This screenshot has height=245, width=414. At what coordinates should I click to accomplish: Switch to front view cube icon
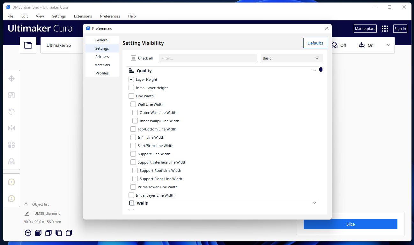tap(38, 233)
